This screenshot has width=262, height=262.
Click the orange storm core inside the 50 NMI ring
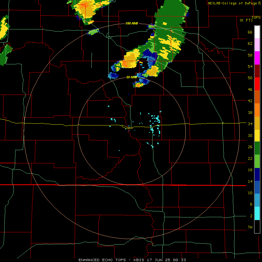click(138, 85)
